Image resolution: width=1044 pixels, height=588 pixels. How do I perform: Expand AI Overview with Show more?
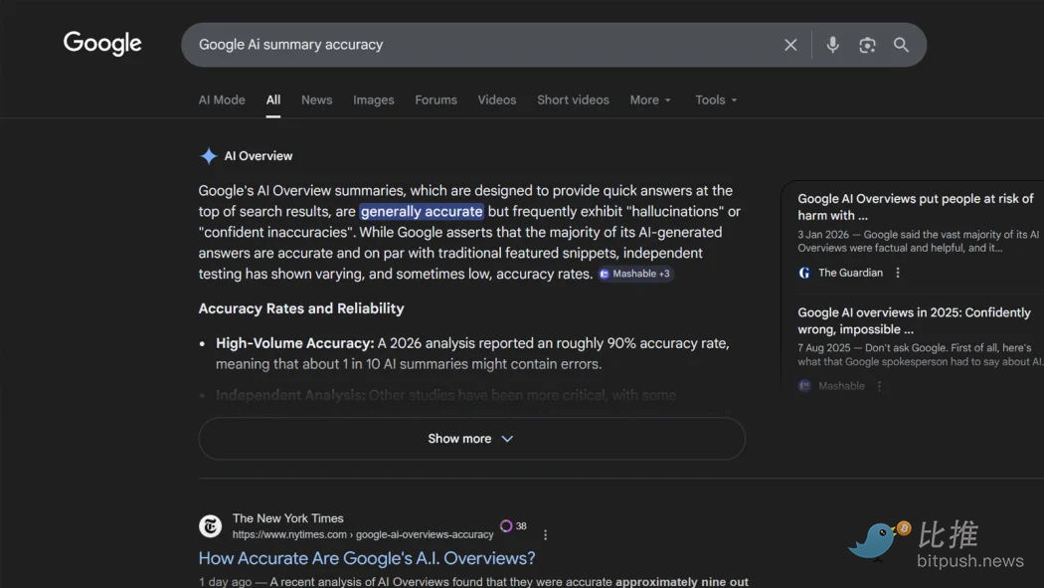(471, 439)
